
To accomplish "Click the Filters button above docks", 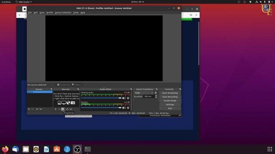I will 76,85.
